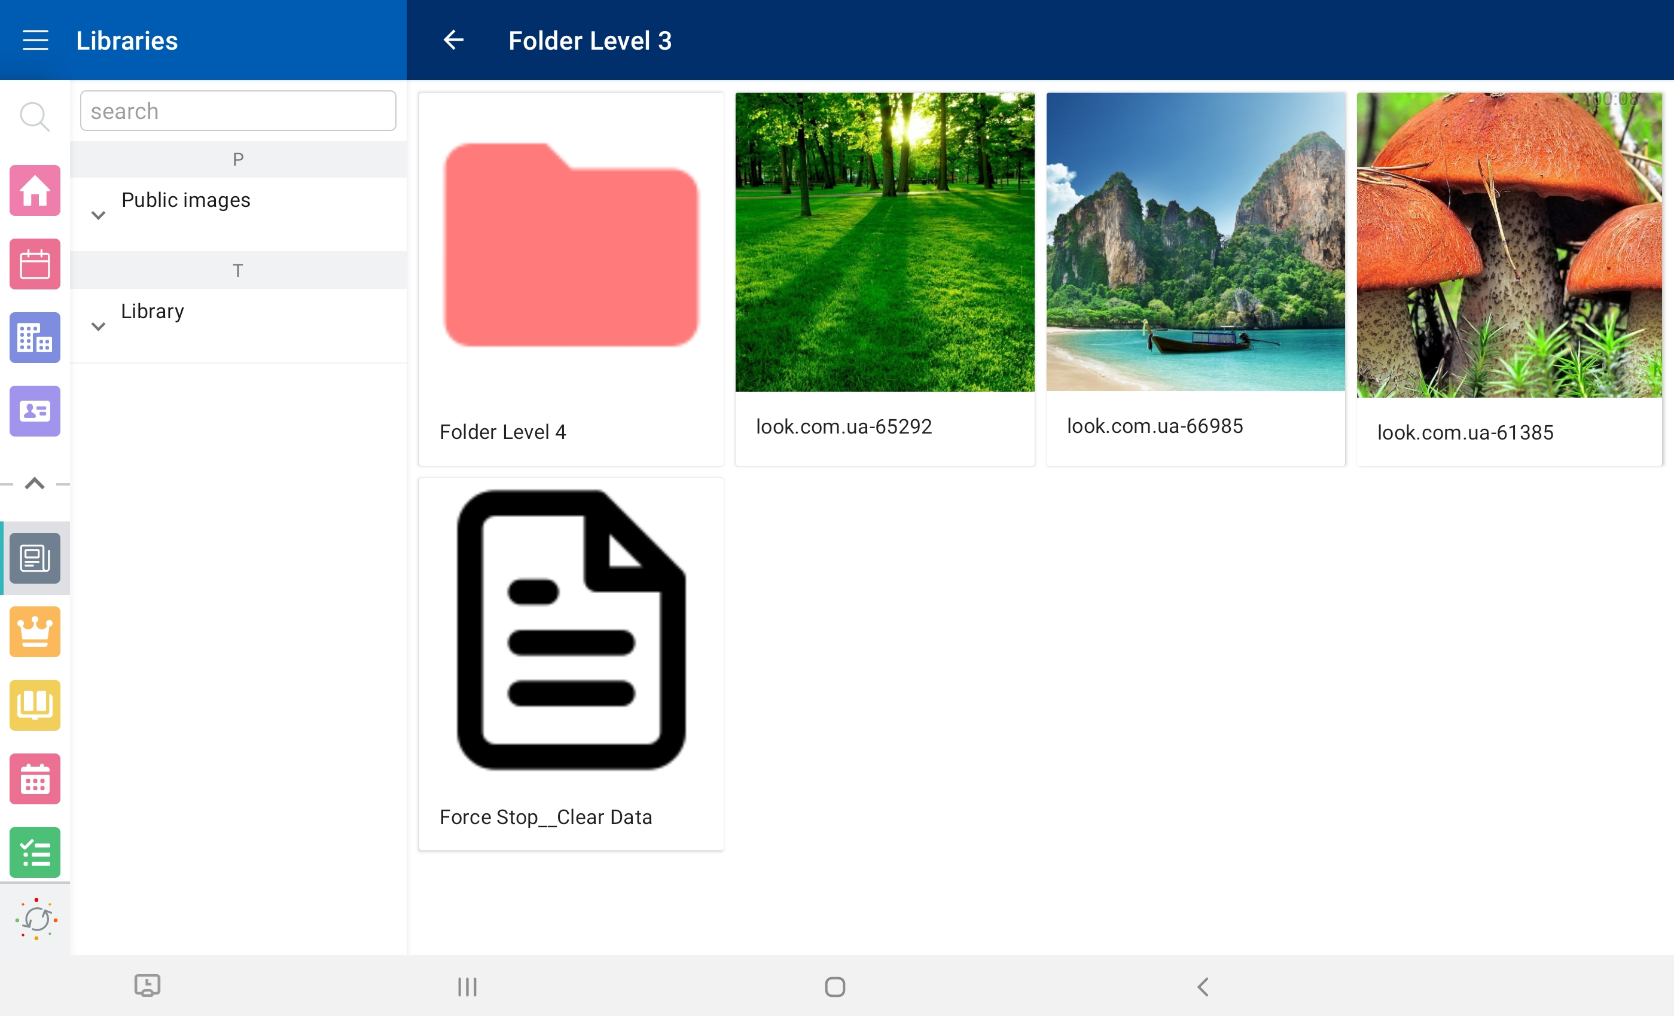Open the Force Stop__Clear Data document
Viewport: 1674px width, 1016px height.
(571, 664)
